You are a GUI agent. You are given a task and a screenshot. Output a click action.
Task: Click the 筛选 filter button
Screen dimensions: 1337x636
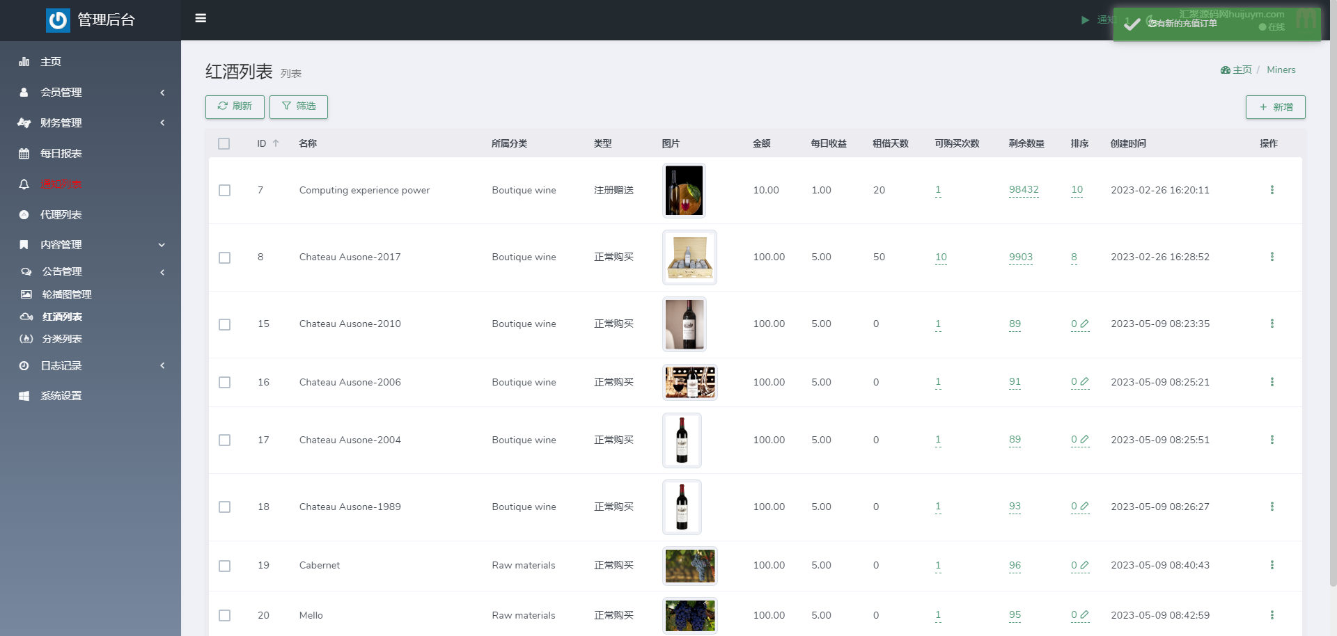pos(299,106)
